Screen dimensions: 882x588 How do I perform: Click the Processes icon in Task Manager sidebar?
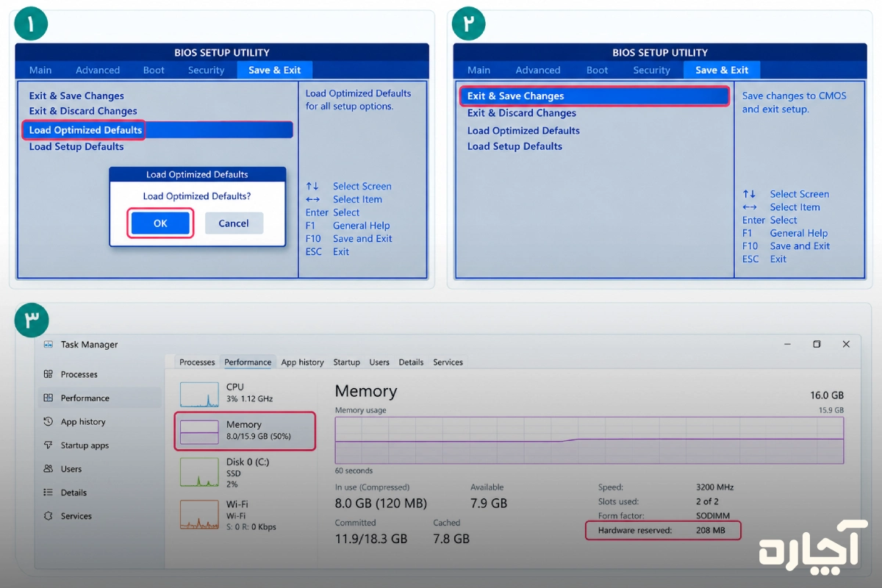49,374
